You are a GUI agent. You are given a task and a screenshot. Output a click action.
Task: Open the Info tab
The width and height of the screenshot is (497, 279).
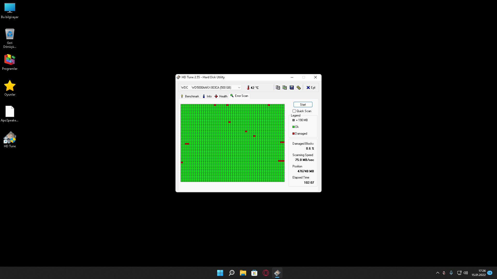tap(207, 96)
